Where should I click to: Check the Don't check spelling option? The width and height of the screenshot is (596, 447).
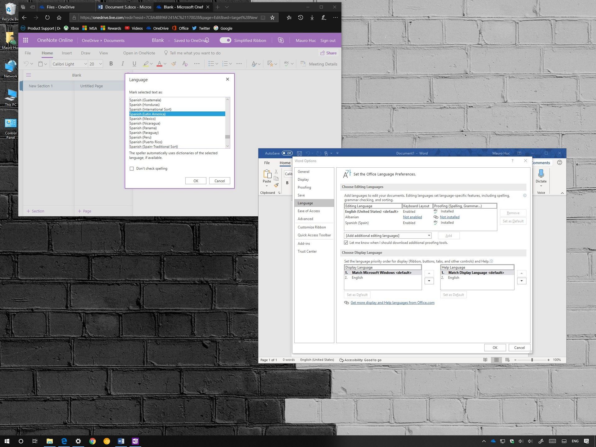132,169
